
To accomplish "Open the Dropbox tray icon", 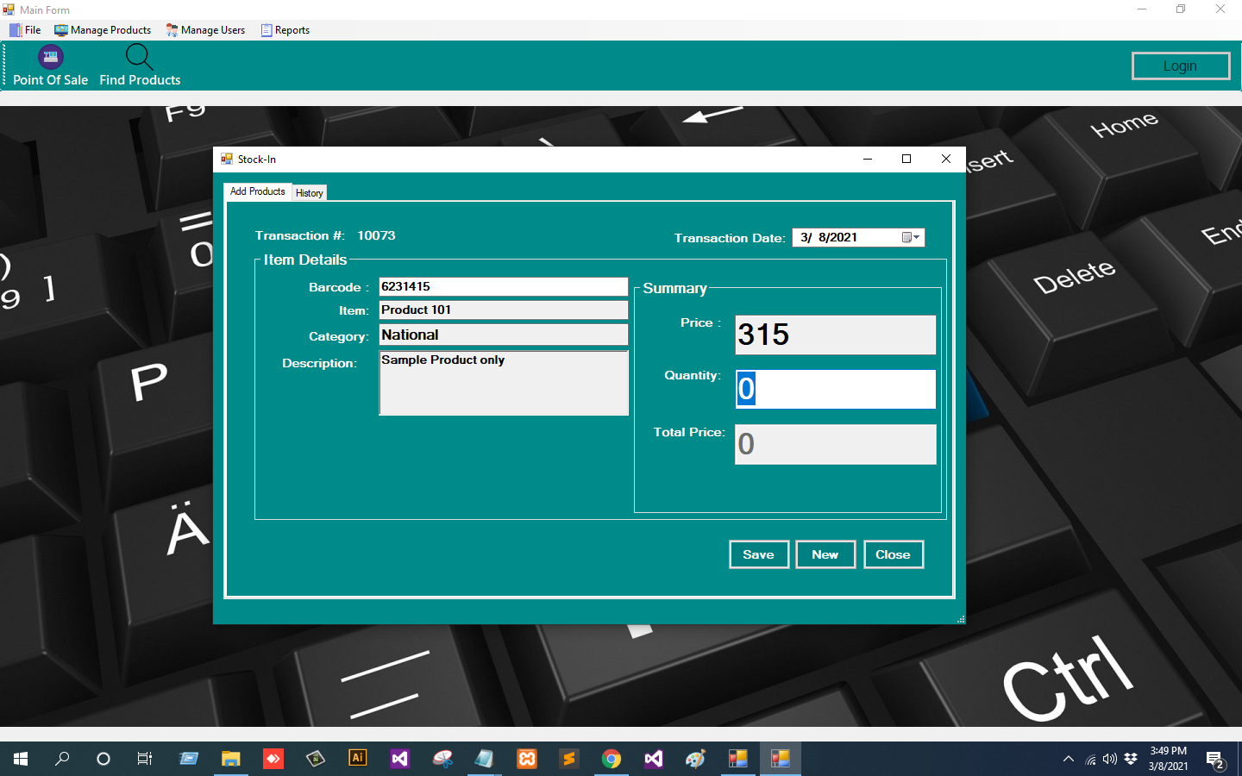I will [1131, 759].
